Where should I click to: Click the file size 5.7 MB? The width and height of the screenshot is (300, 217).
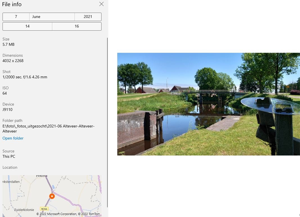tap(8, 44)
